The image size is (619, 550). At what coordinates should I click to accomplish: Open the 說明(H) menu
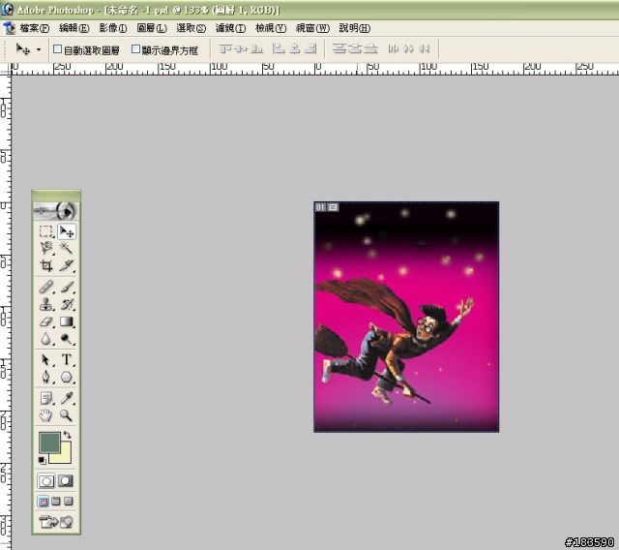(x=355, y=28)
